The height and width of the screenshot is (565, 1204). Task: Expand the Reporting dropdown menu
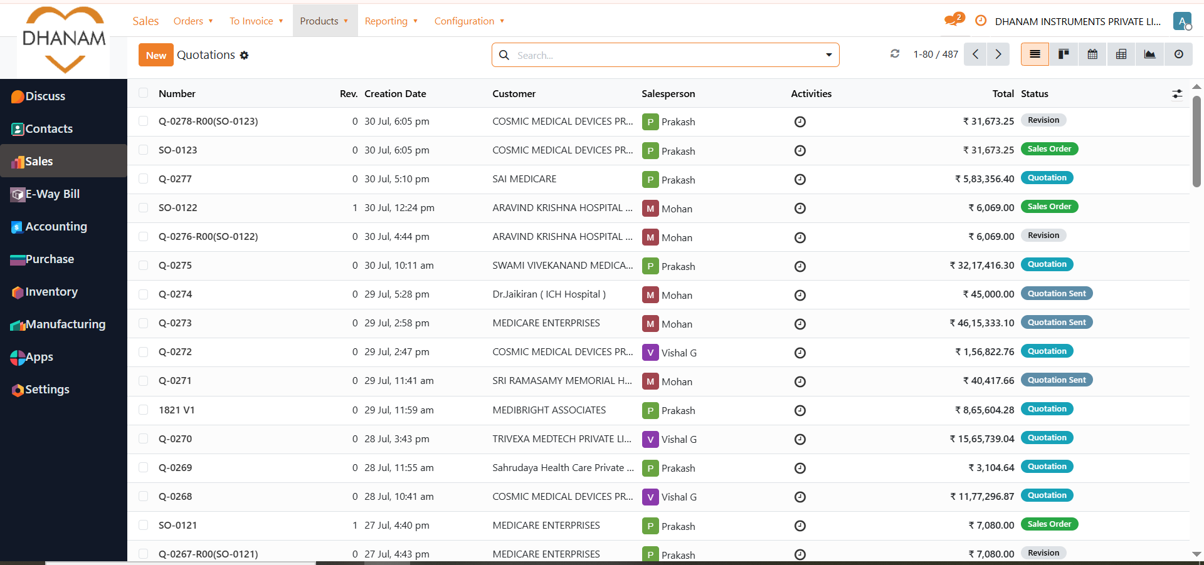[391, 21]
